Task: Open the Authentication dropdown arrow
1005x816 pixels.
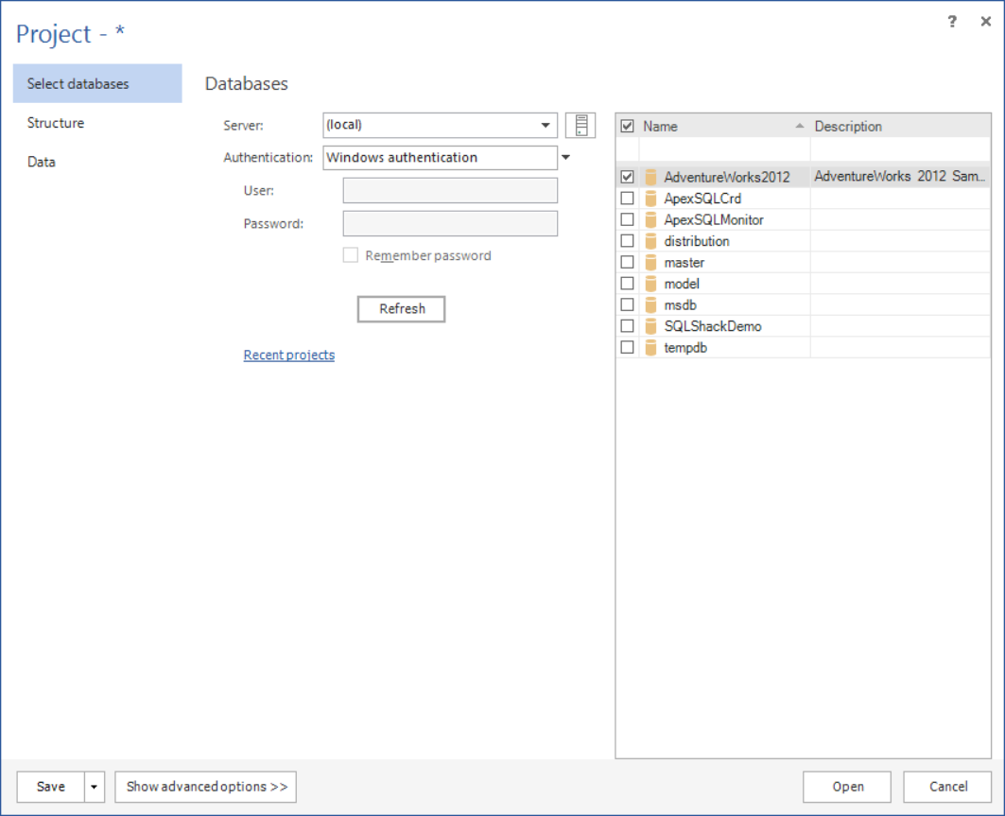Action: pyautogui.click(x=566, y=158)
